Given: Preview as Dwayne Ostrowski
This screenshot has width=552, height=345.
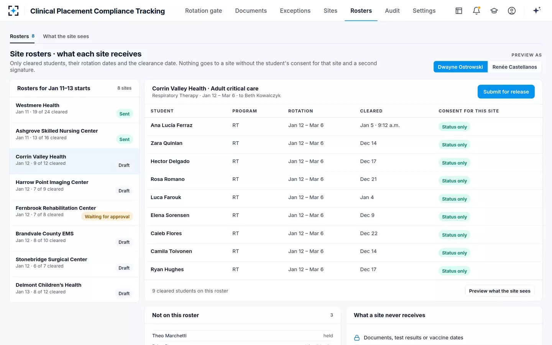Looking at the screenshot, I should tap(460, 67).
